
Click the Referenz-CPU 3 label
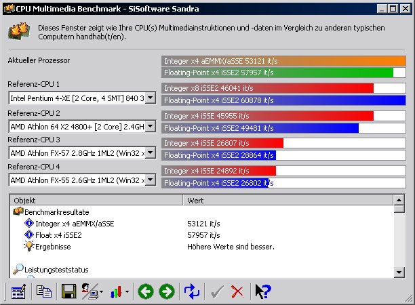(34, 140)
